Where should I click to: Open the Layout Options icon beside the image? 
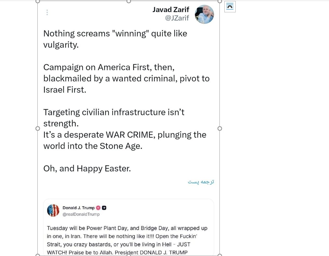(x=230, y=7)
